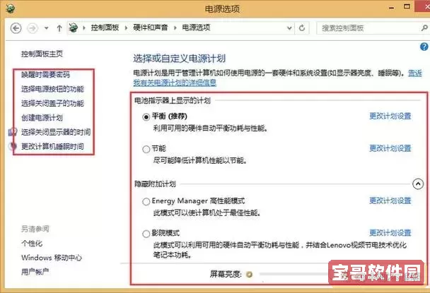Click the low-brightness sun icon

(x=249, y=274)
